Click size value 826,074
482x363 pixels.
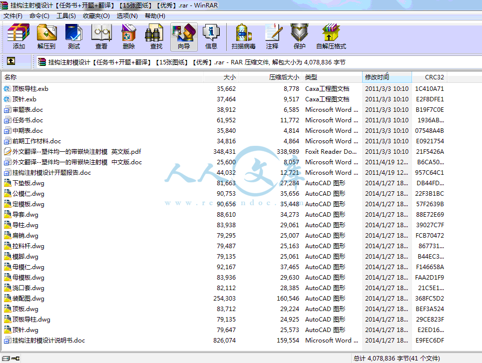click(x=224, y=340)
